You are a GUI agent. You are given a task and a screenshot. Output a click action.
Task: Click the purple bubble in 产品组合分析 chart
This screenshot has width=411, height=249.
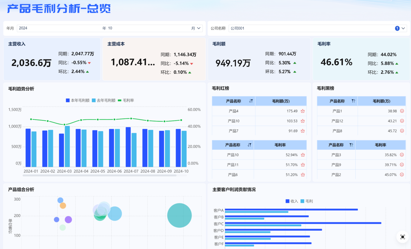(68, 220)
